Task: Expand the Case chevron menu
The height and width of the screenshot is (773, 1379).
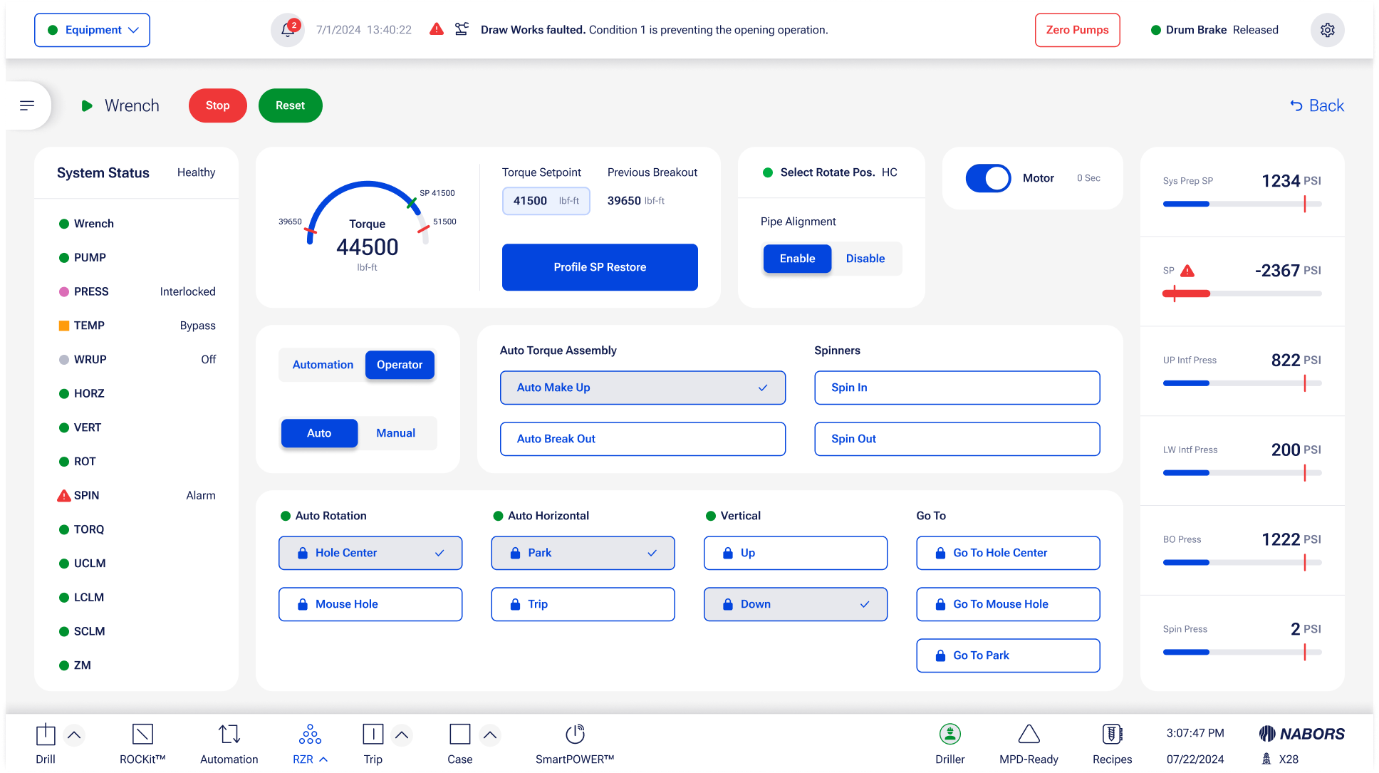Action: click(490, 735)
